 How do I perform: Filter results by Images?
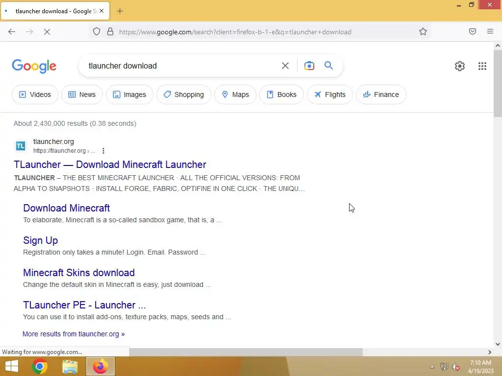tap(129, 94)
